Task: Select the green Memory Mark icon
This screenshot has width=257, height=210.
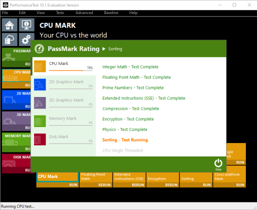Action: click(x=40, y=121)
